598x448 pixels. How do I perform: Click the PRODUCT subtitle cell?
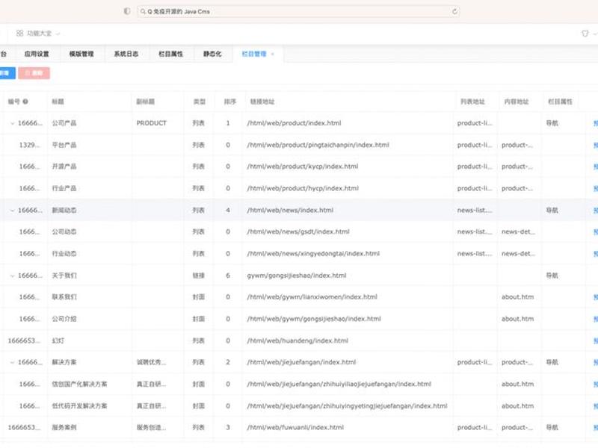pyautogui.click(x=152, y=123)
